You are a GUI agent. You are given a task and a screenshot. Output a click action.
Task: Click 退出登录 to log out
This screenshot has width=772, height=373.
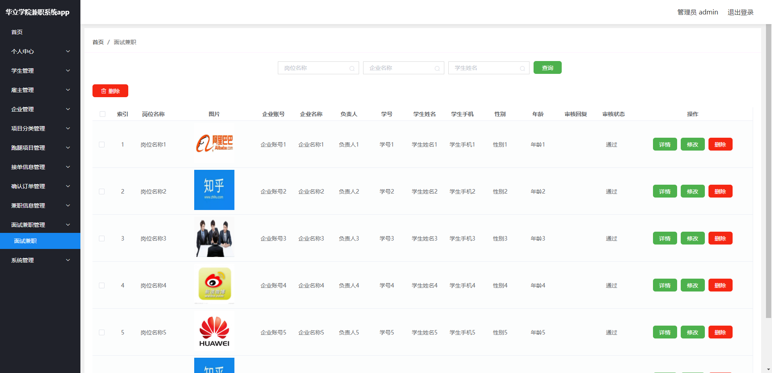[x=740, y=12]
